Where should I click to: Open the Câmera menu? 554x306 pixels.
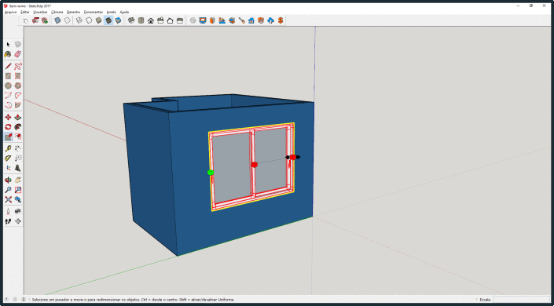click(57, 12)
